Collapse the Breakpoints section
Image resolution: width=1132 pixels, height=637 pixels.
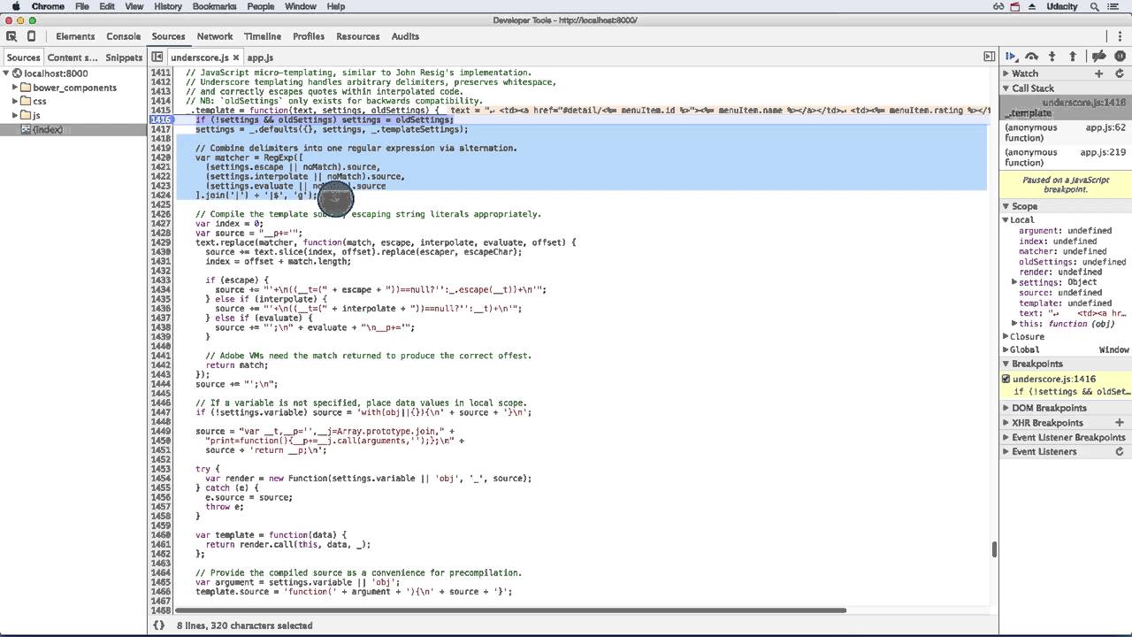pyautogui.click(x=1006, y=364)
